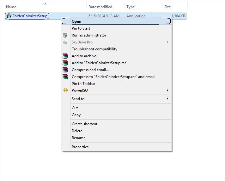The image size is (225, 181).
Task: Choose Copy from the context menu
Action: click(x=116, y=115)
